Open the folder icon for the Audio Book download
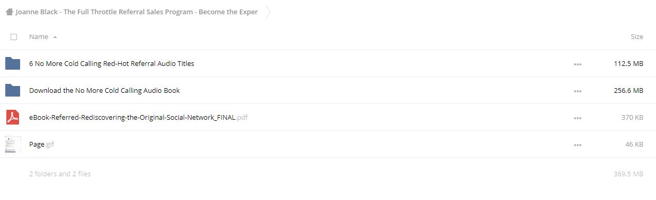 coord(13,90)
